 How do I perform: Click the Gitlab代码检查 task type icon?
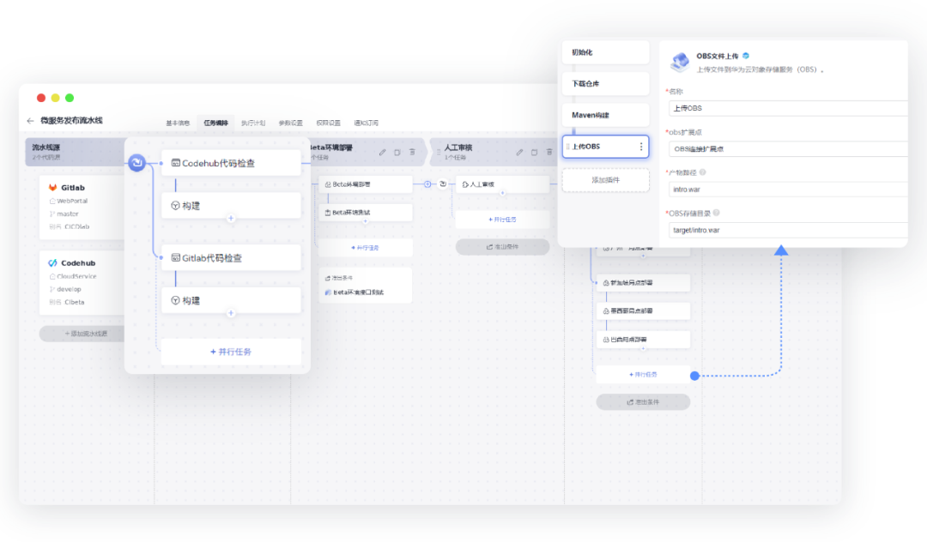[x=176, y=258]
